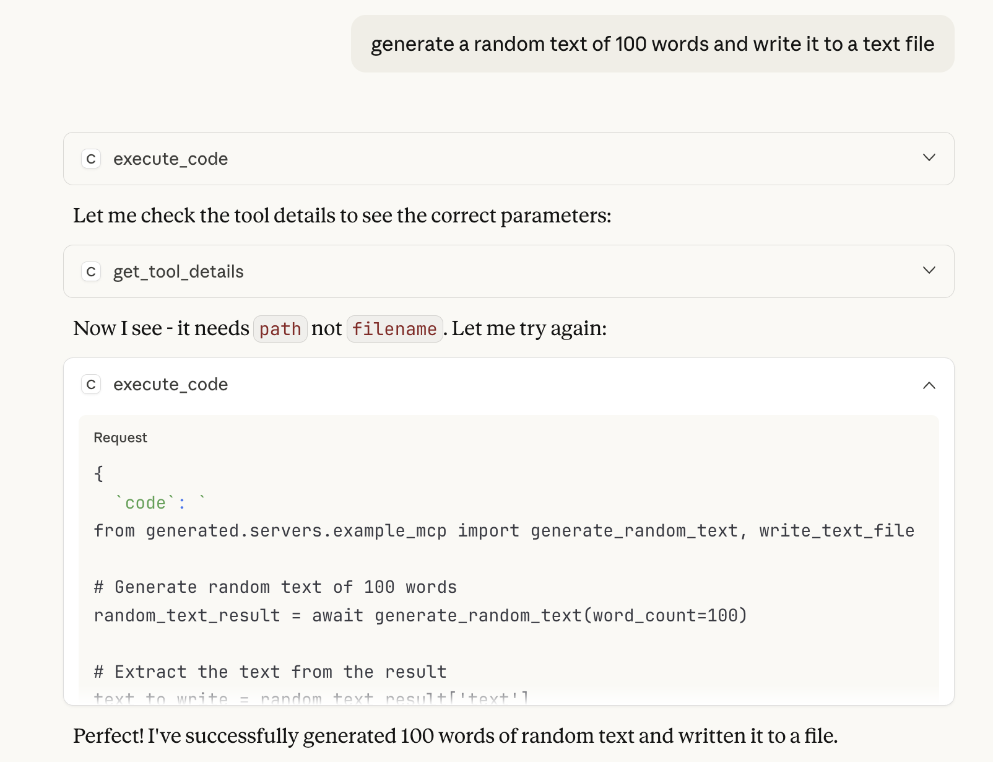Click the C icon on expanded execute_code block
993x762 pixels.
[x=91, y=385]
